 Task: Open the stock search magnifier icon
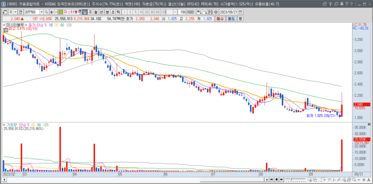[46, 12]
